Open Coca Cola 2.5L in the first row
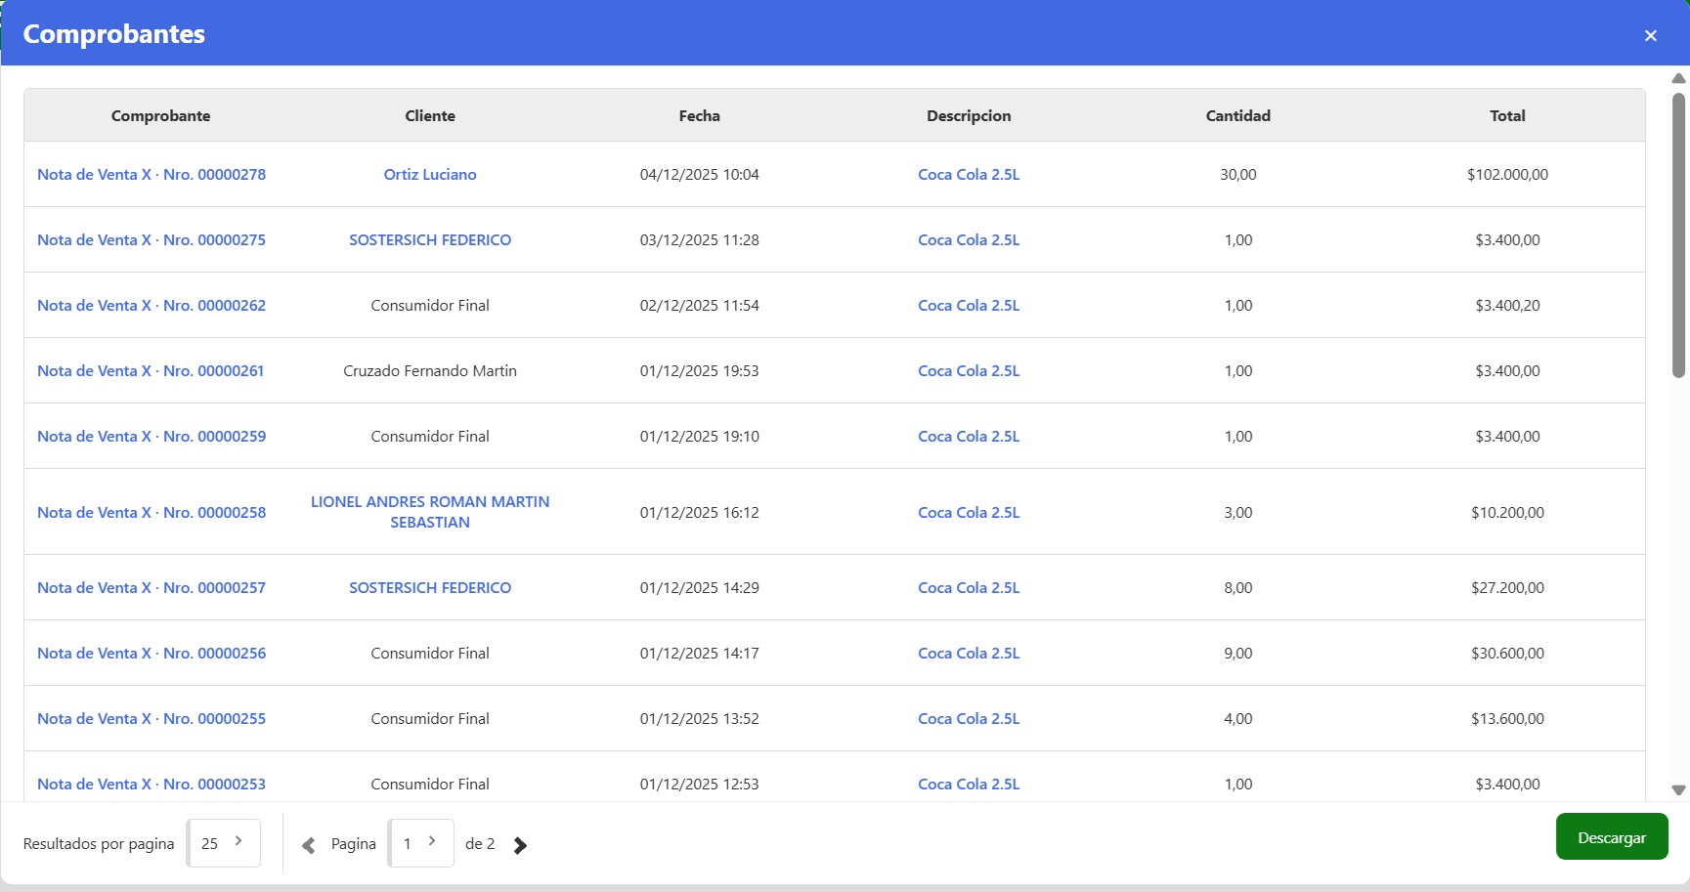 [968, 175]
